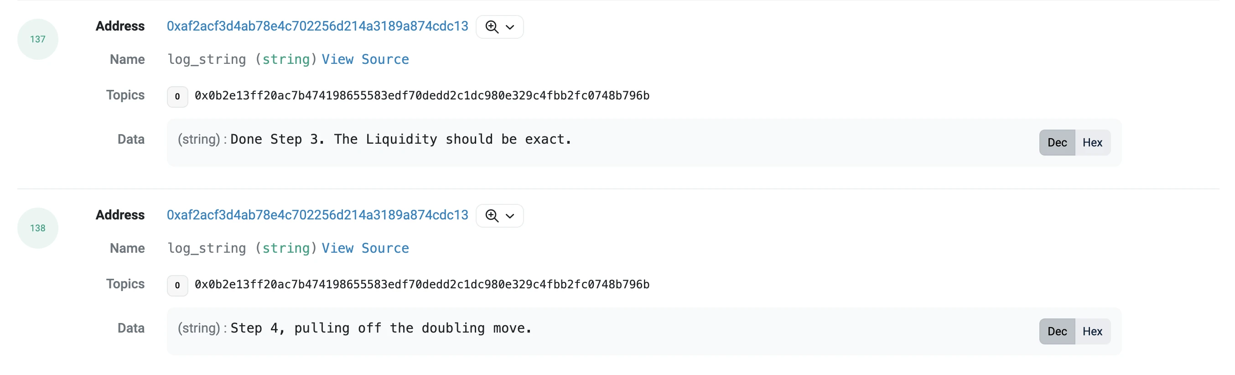The height and width of the screenshot is (375, 1235).
Task: Click the "Done Step 3" data string
Action: tap(401, 140)
